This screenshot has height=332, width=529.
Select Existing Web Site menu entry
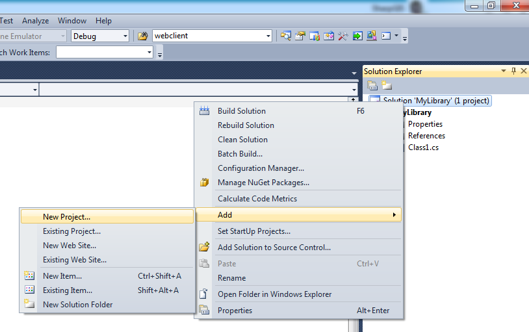[107, 260]
